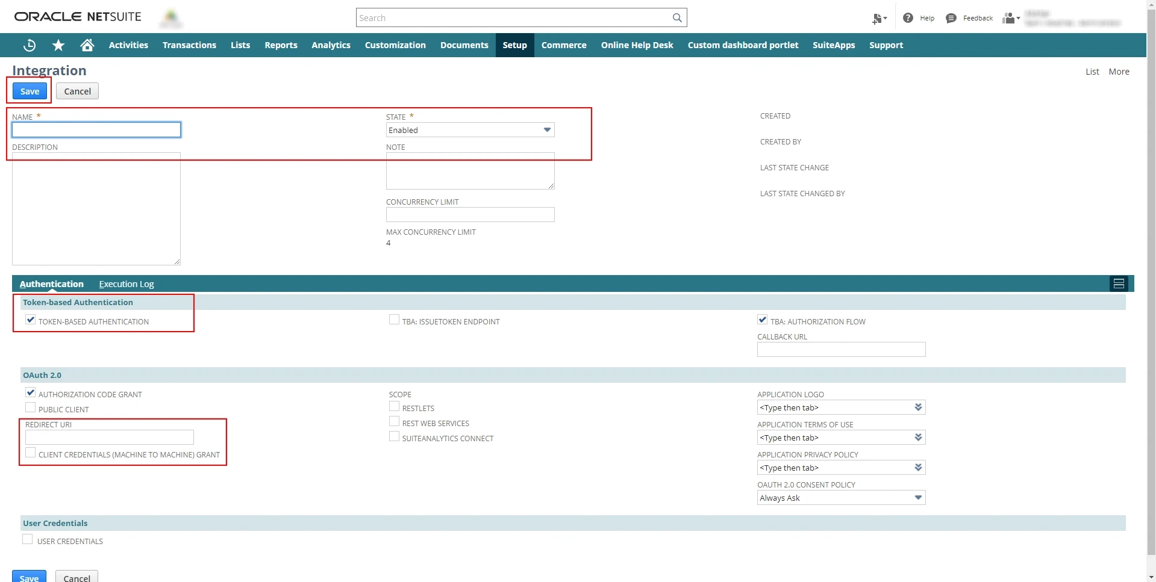Click the search magnifier icon
This screenshot has width=1156, height=582.
click(677, 18)
